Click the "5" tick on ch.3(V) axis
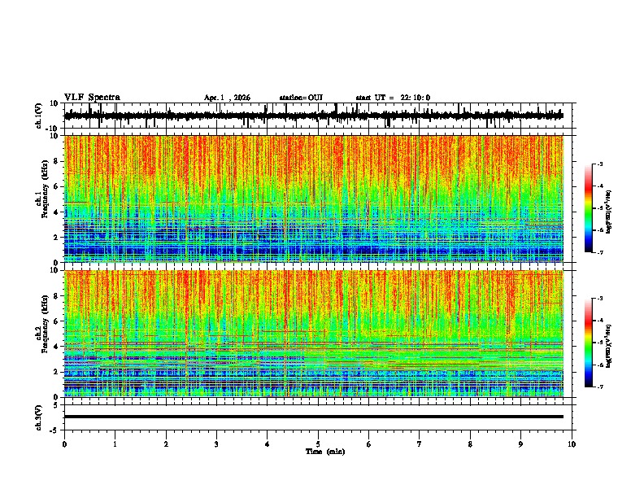Image resolution: width=644 pixels, height=498 pixels. [x=56, y=405]
